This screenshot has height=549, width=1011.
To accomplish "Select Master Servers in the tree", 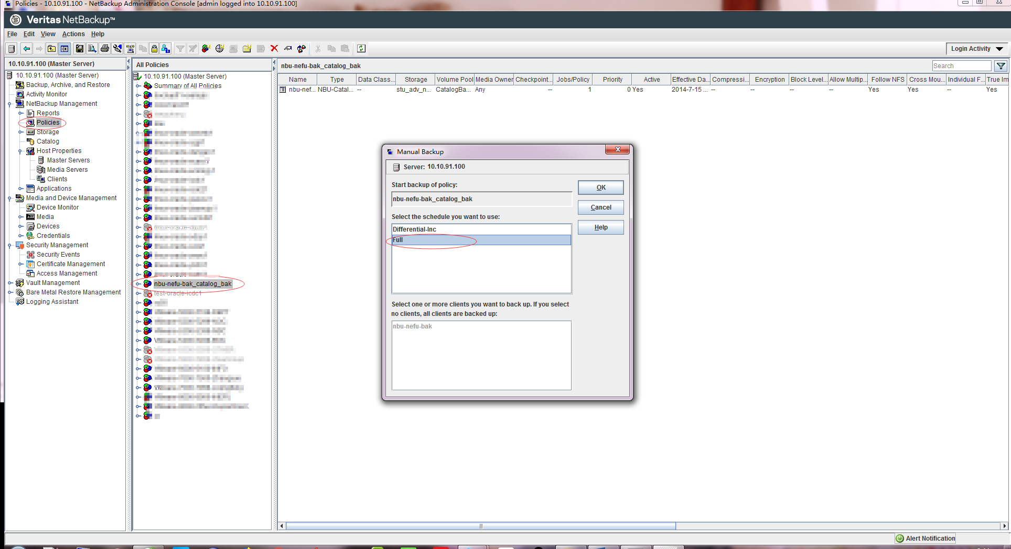I will [x=68, y=160].
